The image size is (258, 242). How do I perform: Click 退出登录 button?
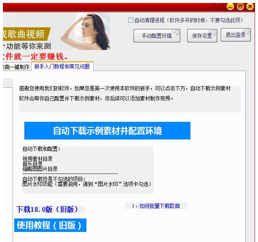pos(236,35)
